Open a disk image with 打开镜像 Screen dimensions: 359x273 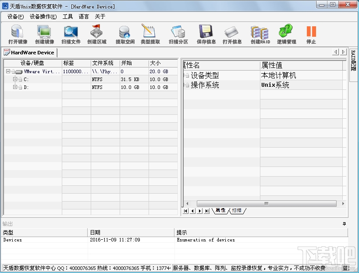(18, 34)
